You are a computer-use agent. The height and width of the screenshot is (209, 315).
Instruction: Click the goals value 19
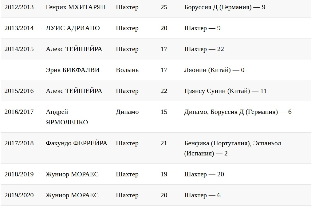pos(164,174)
